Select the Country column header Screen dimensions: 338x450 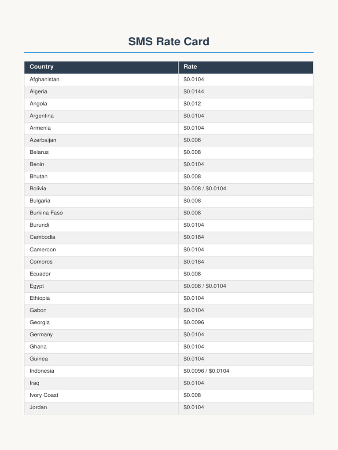pos(101,67)
